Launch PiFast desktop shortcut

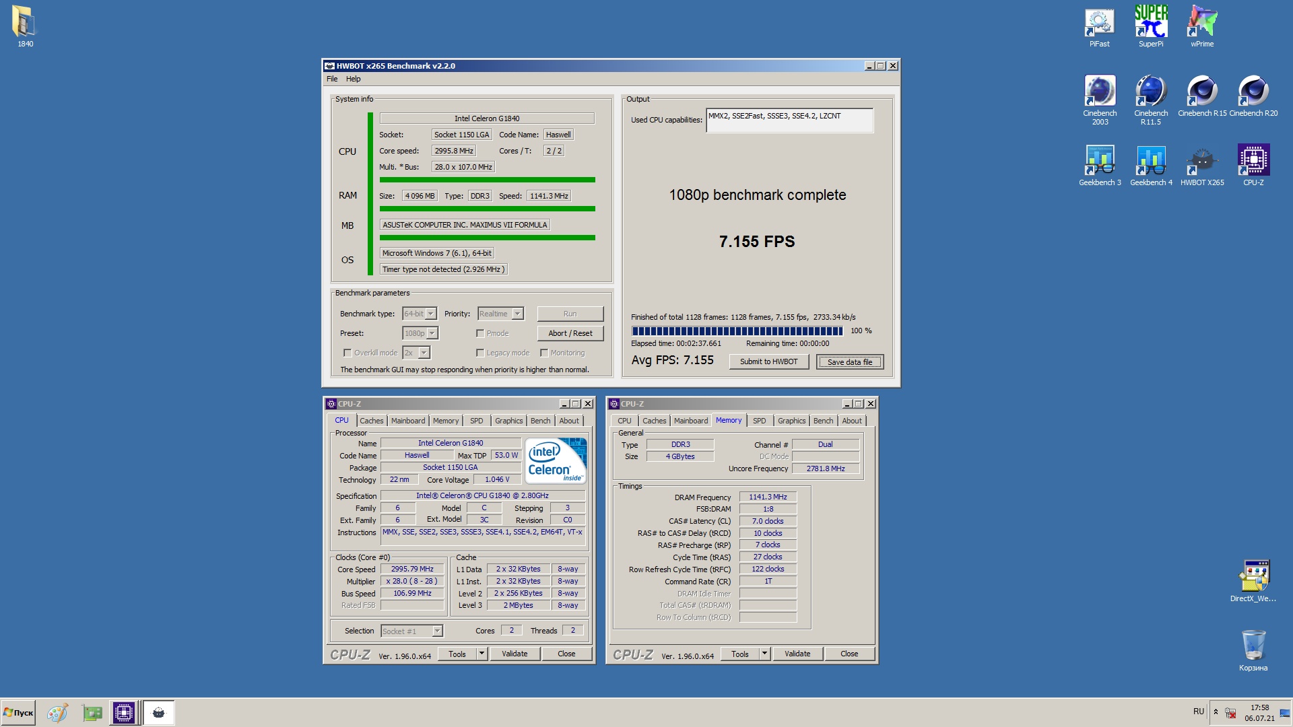[x=1099, y=27]
